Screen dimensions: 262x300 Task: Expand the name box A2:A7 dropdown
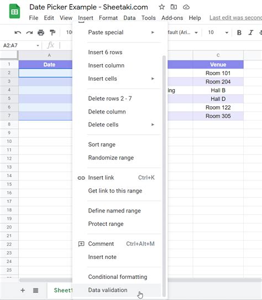pos(38,45)
